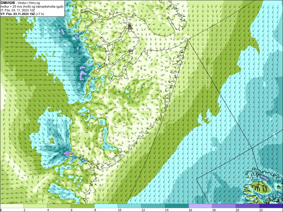Screen dimensions: 283x212
Task: Select the 12–14 m/s medium teal swatch
Action: point(153,206)
